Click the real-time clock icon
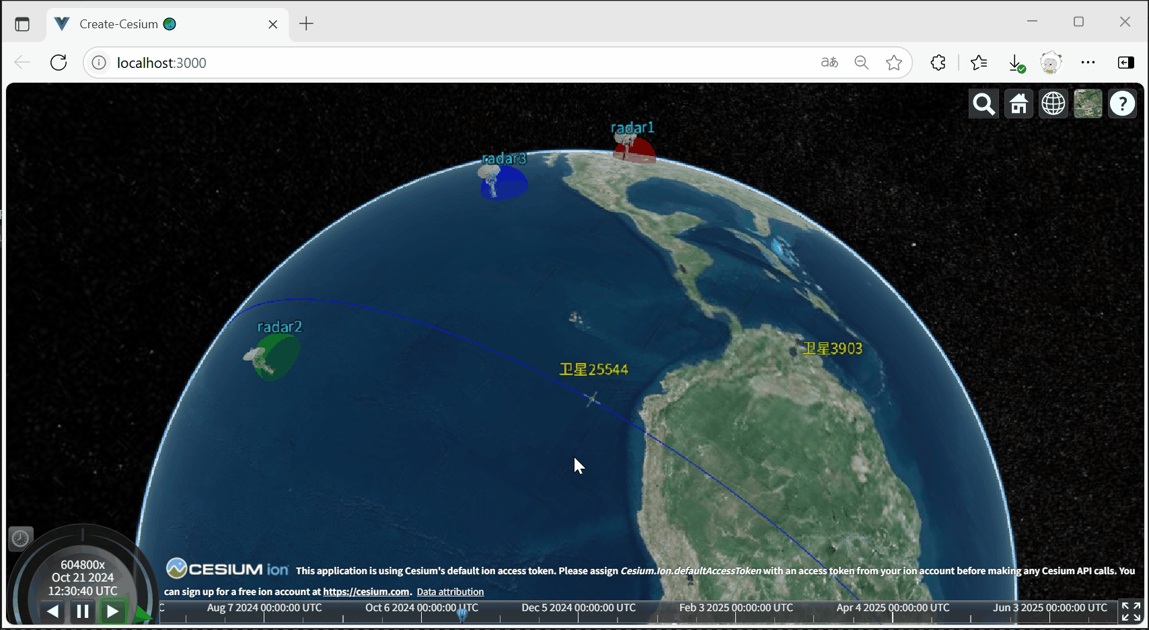This screenshot has height=630, width=1149. point(20,539)
